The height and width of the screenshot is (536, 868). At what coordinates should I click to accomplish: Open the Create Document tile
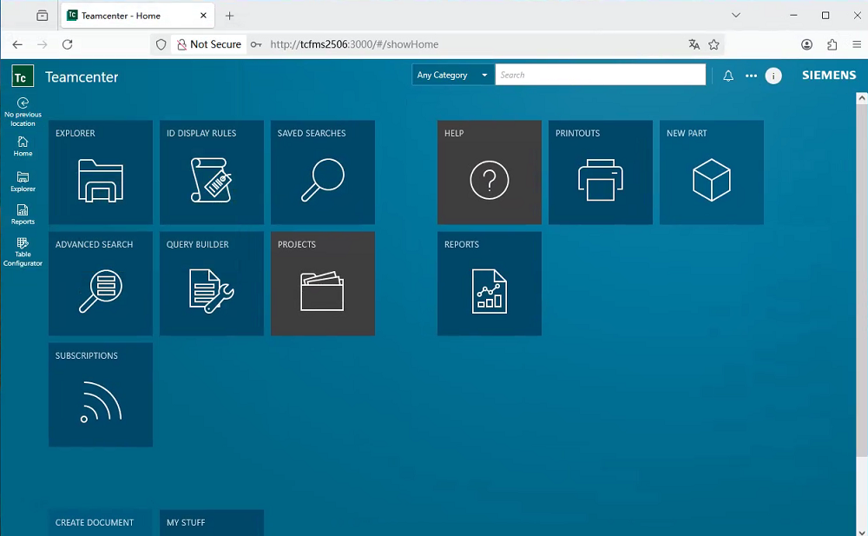100,523
